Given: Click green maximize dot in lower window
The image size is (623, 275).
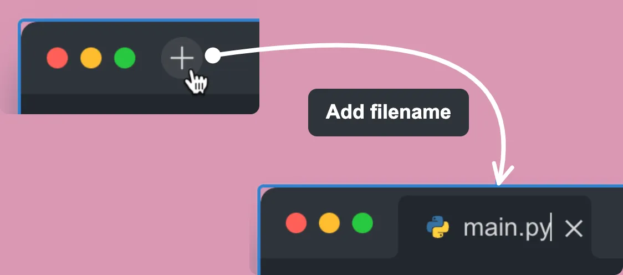Looking at the screenshot, I should click(362, 223).
